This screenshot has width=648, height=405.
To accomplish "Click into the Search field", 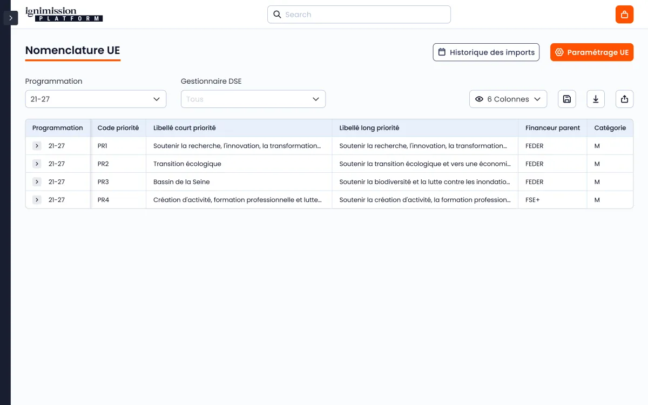I will (x=364, y=15).
